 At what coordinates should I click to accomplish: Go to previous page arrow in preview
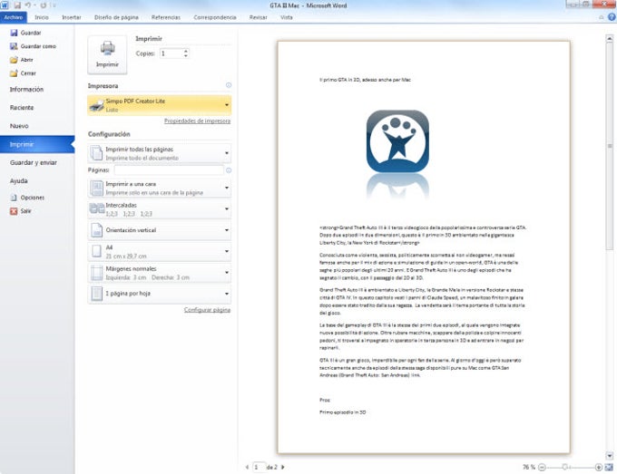pos(247,467)
